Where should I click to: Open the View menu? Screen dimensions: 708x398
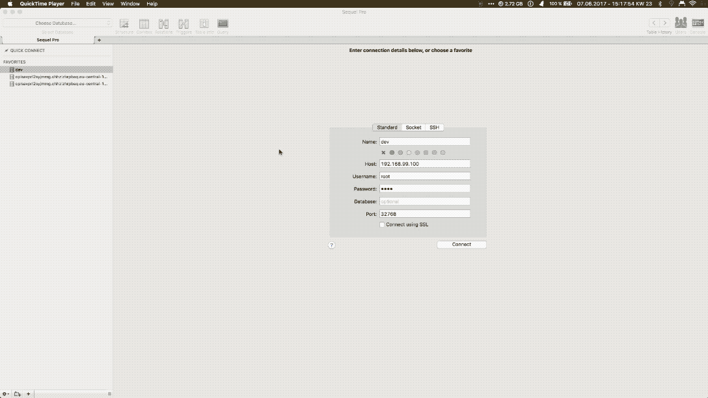108,4
